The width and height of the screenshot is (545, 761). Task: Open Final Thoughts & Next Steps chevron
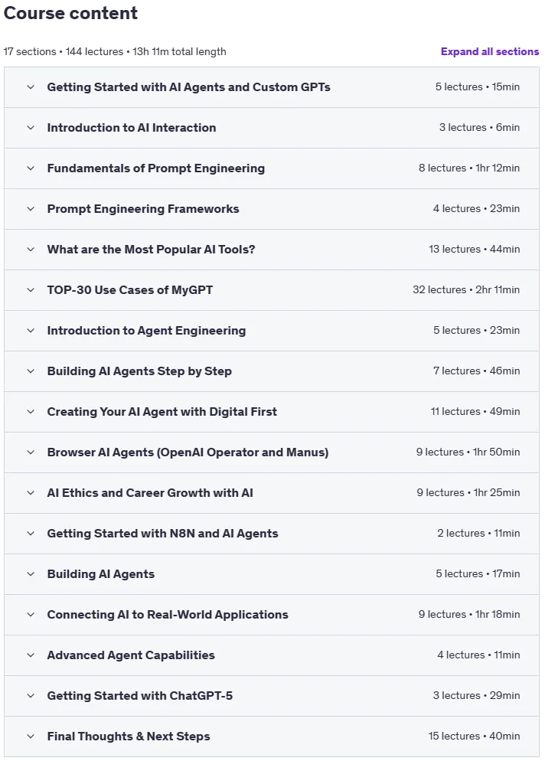point(31,737)
